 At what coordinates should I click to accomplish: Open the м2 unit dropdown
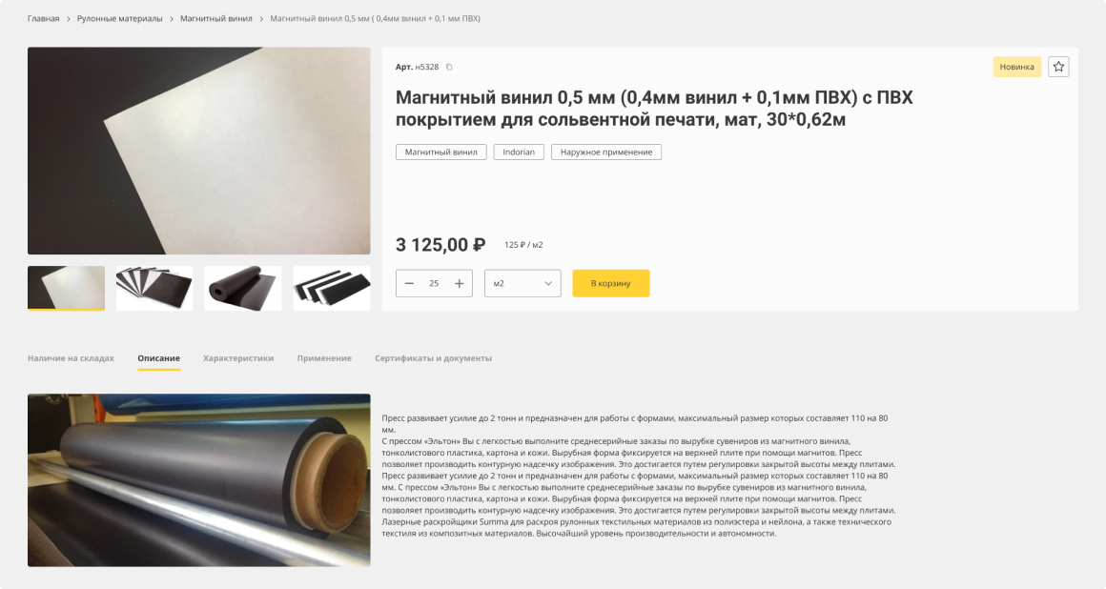(522, 284)
